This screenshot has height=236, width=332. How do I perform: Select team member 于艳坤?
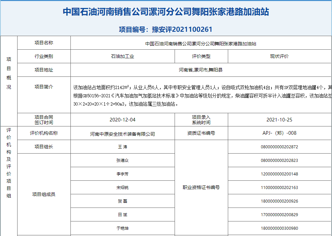click(123, 228)
